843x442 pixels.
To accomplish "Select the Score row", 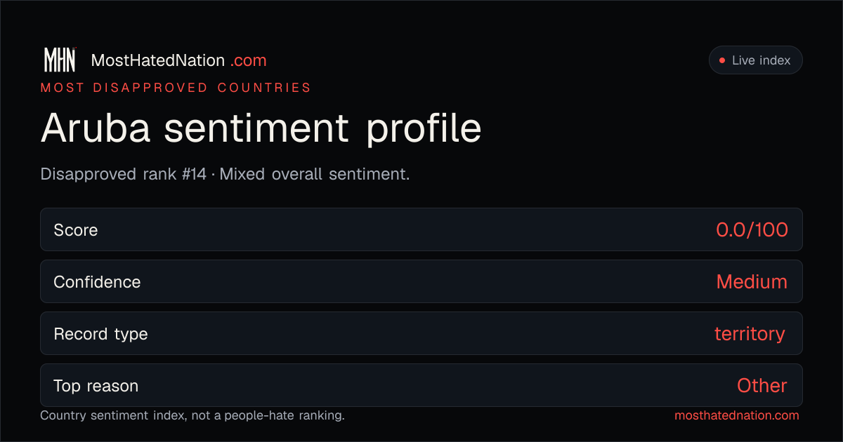I will (421, 229).
